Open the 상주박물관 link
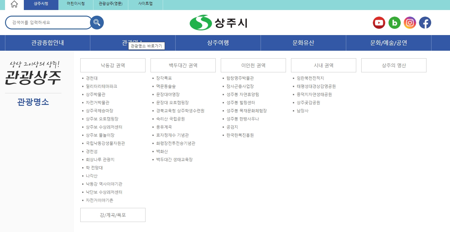The width and height of the screenshot is (450, 232). click(95, 95)
